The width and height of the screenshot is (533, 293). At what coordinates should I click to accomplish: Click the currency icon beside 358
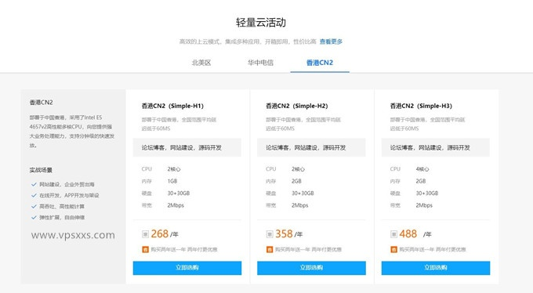point(270,234)
